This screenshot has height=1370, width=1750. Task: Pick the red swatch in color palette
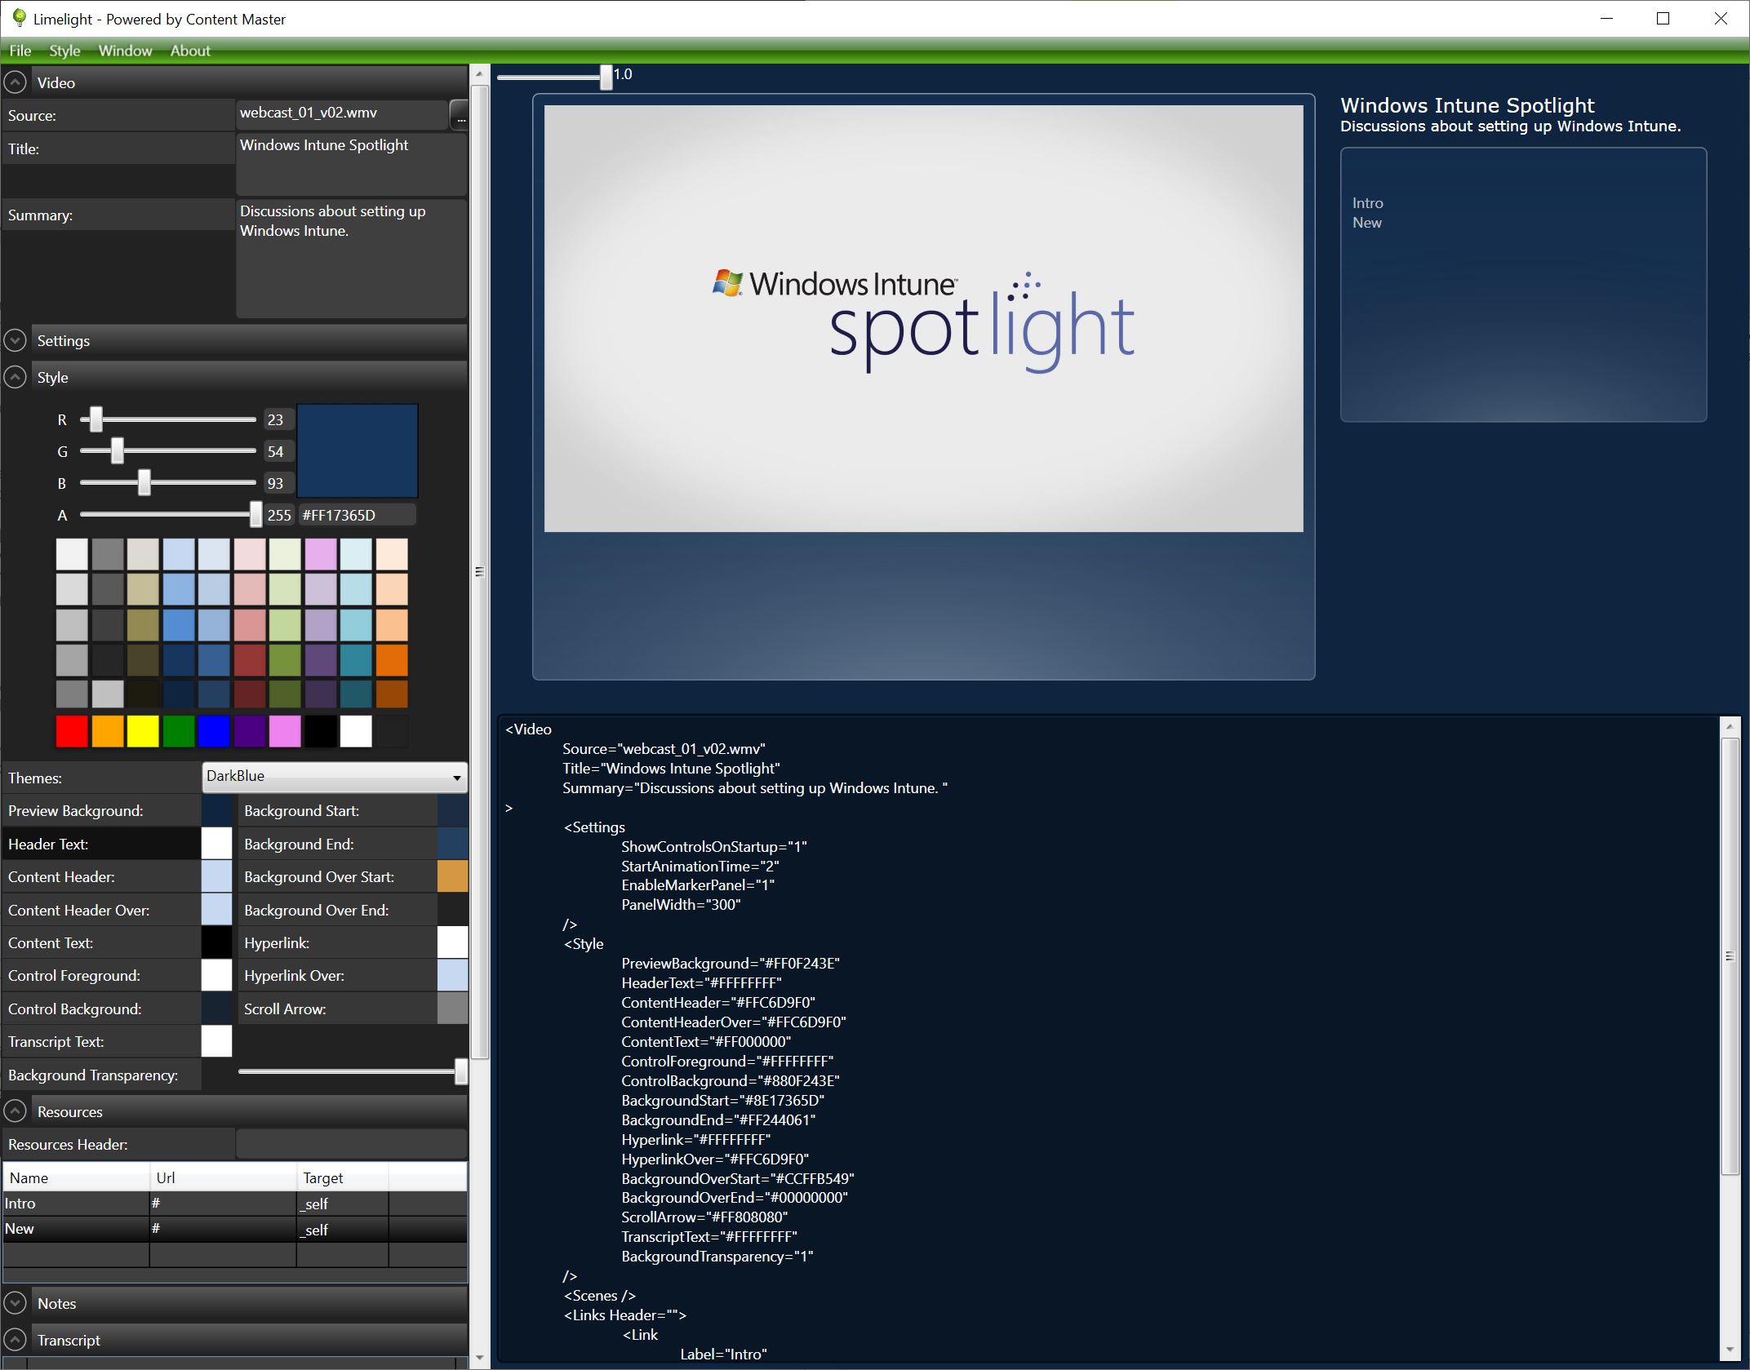[x=72, y=731]
